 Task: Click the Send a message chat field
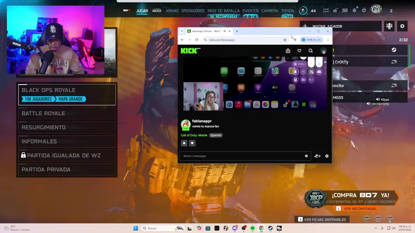[245, 156]
